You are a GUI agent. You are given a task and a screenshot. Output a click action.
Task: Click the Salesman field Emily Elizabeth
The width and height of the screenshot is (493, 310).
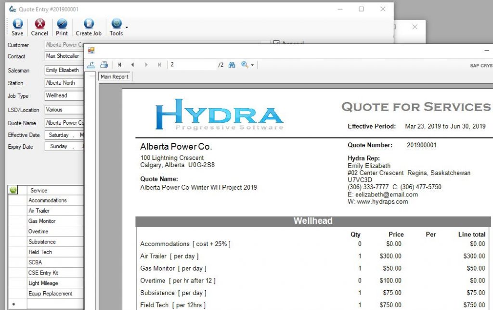pyautogui.click(x=64, y=70)
